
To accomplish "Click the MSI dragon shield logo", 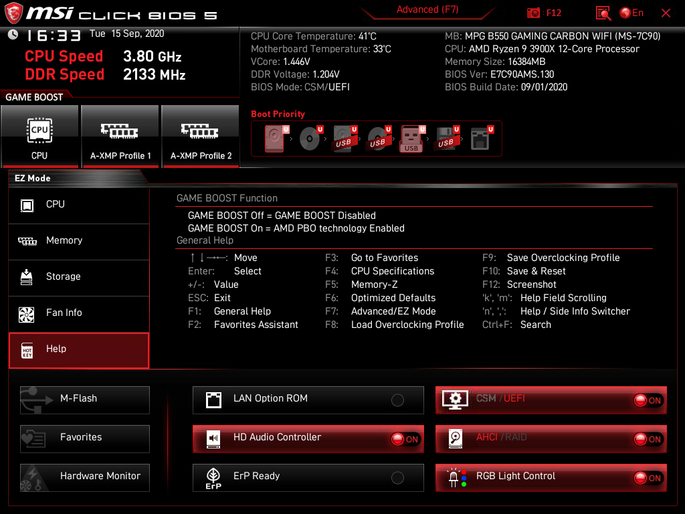I will pos(13,13).
